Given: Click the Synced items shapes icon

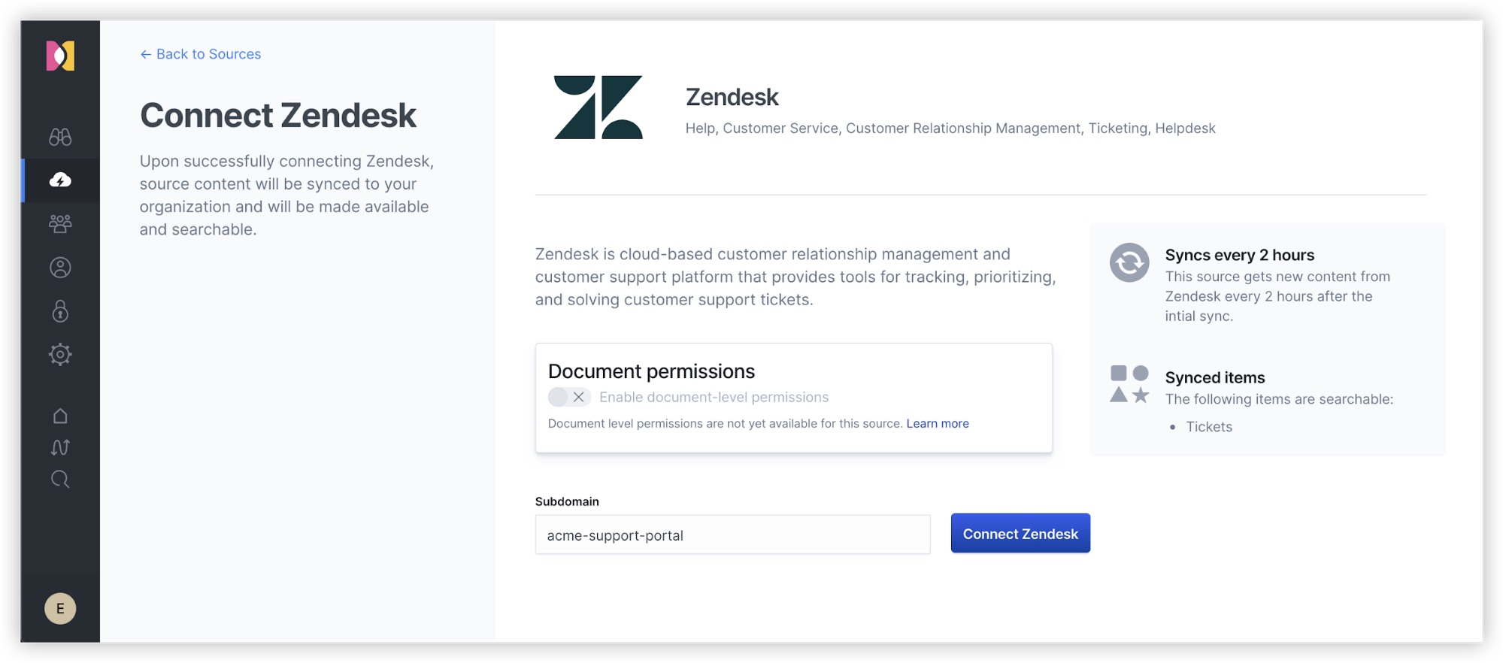Looking at the screenshot, I should (1129, 384).
